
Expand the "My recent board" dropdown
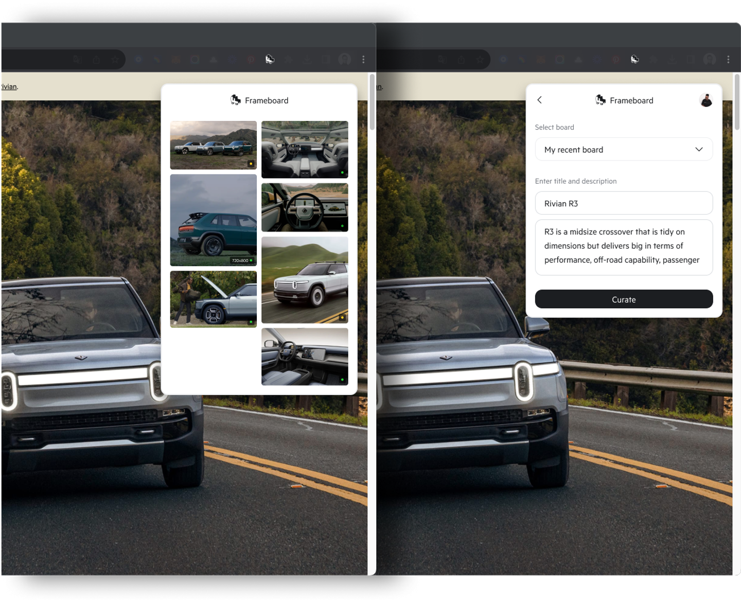pos(624,149)
